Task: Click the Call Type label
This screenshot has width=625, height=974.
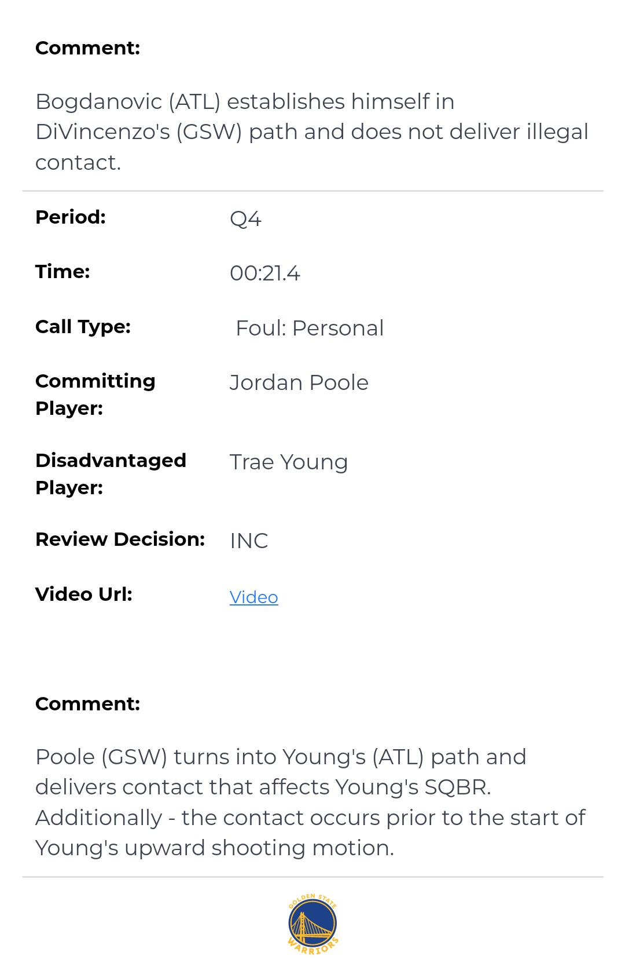Action: [x=83, y=326]
